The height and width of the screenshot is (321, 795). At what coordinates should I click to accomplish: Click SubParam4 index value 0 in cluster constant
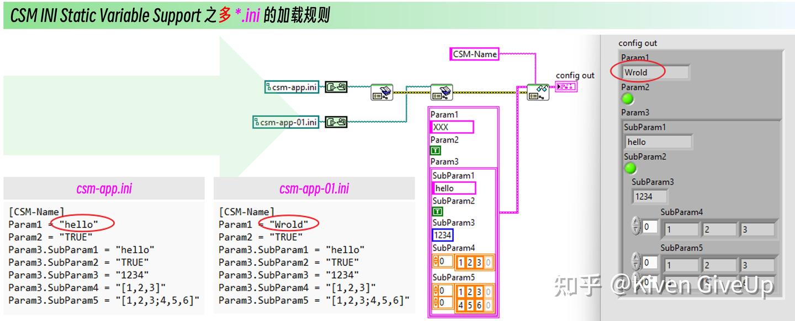click(x=444, y=262)
